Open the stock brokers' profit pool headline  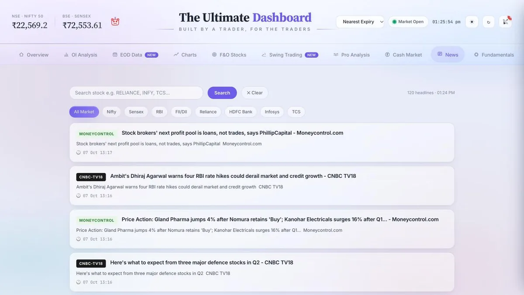232,133
